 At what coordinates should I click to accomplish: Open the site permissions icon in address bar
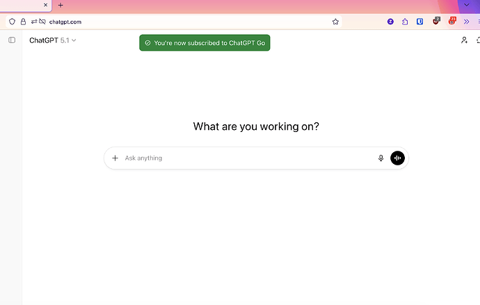(34, 22)
